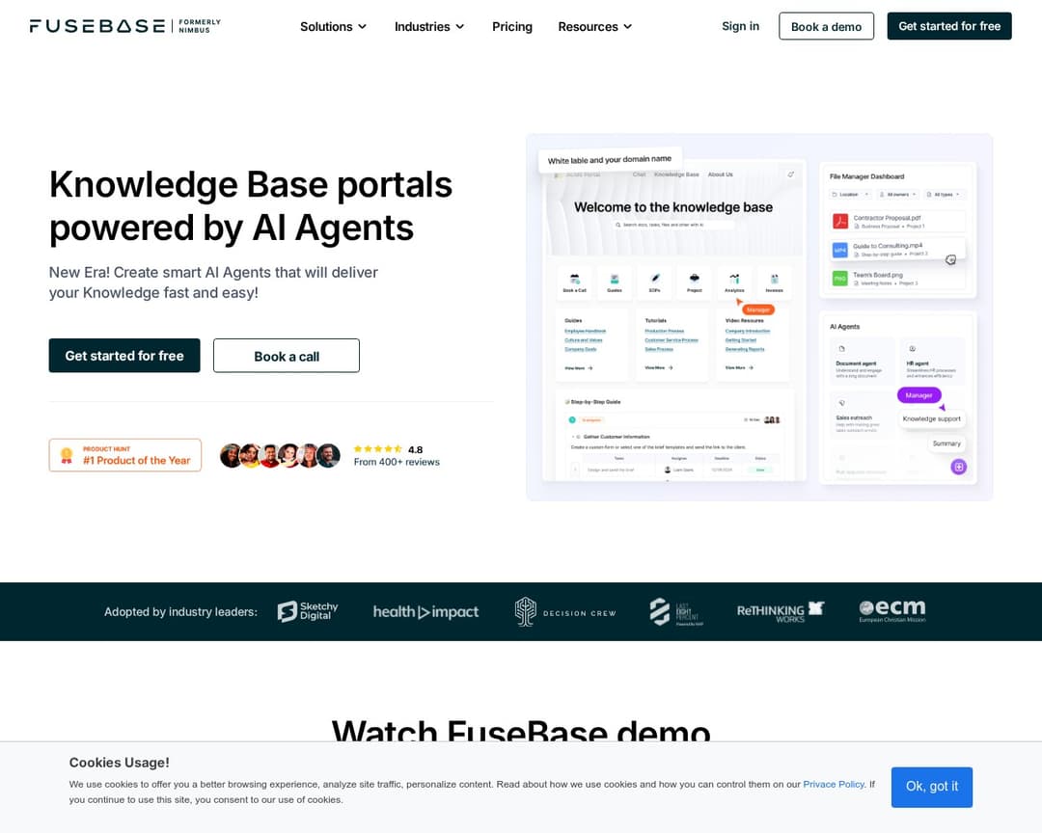Click the Book a demo button

click(x=826, y=27)
